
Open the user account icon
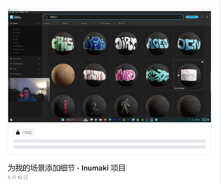click(207, 17)
